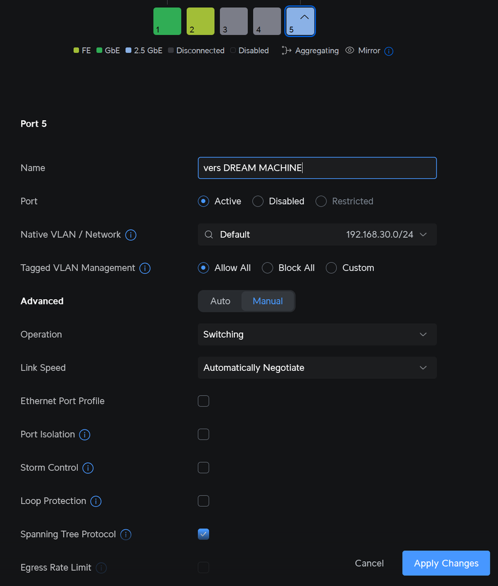This screenshot has height=586, width=498.
Task: Select port 1 in the port diagram
Action: coord(167,21)
